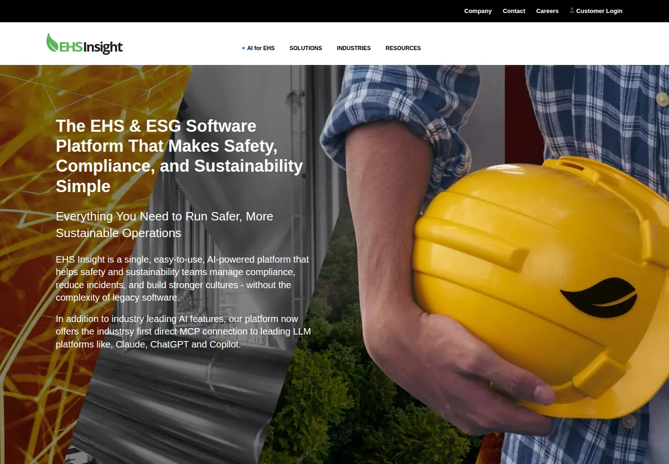Click the paragraph starting 'In addition to industry leading'
The width and height of the screenshot is (669, 464).
point(183,331)
